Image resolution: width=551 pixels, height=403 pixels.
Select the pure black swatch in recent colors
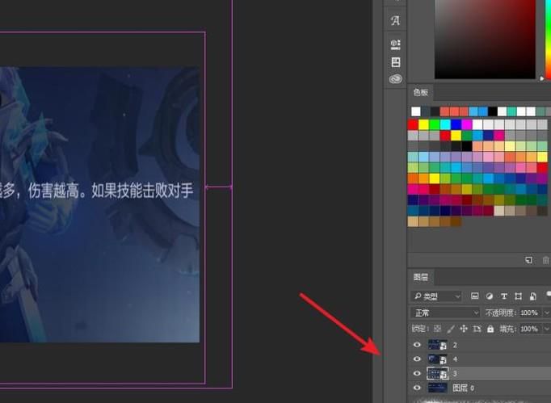[493, 111]
